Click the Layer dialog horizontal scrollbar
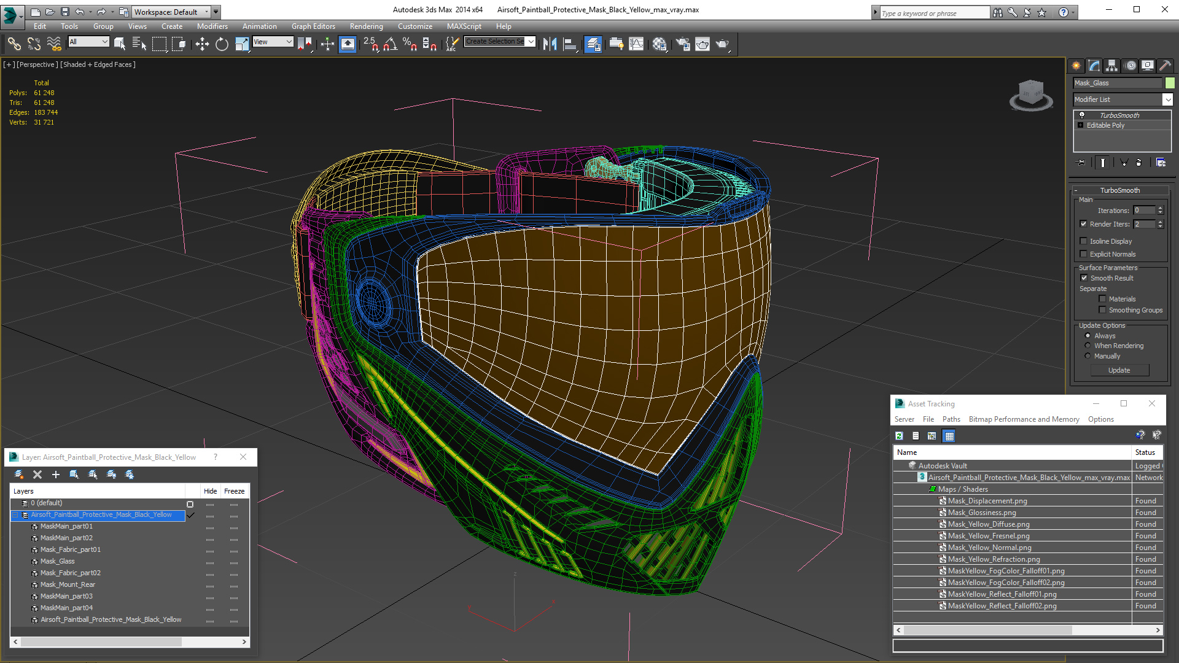The height and width of the screenshot is (663, 1179). pyautogui.click(x=130, y=642)
